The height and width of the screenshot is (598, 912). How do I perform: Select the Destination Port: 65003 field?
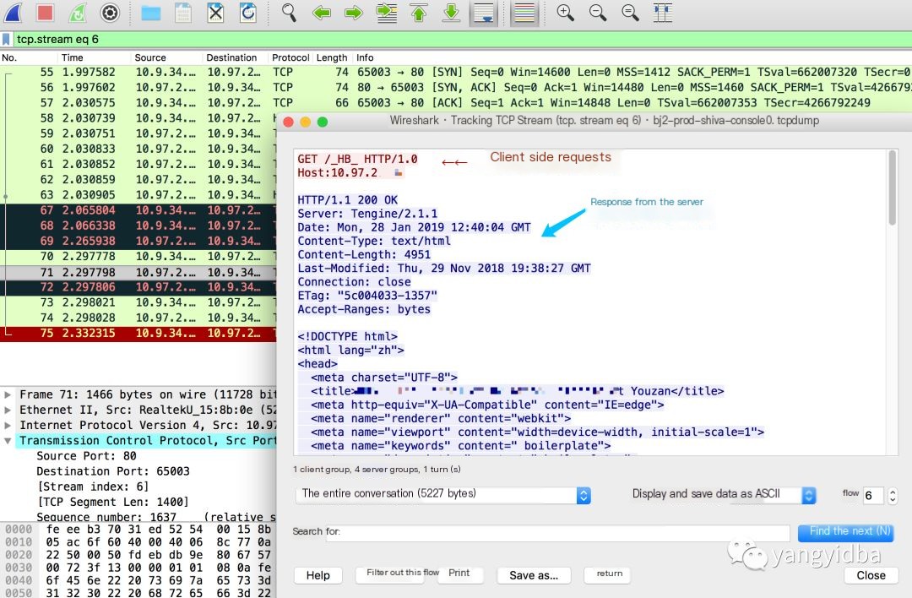[113, 471]
